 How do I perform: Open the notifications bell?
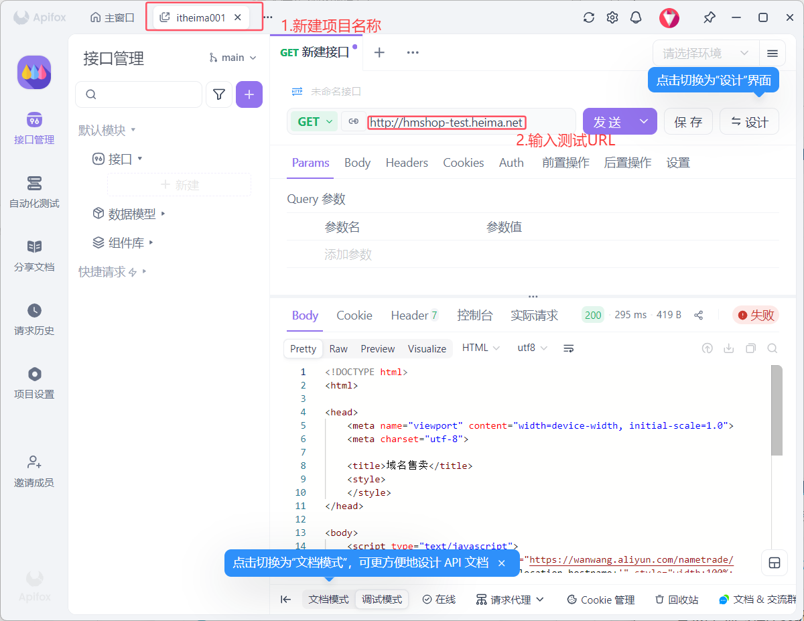click(x=636, y=17)
